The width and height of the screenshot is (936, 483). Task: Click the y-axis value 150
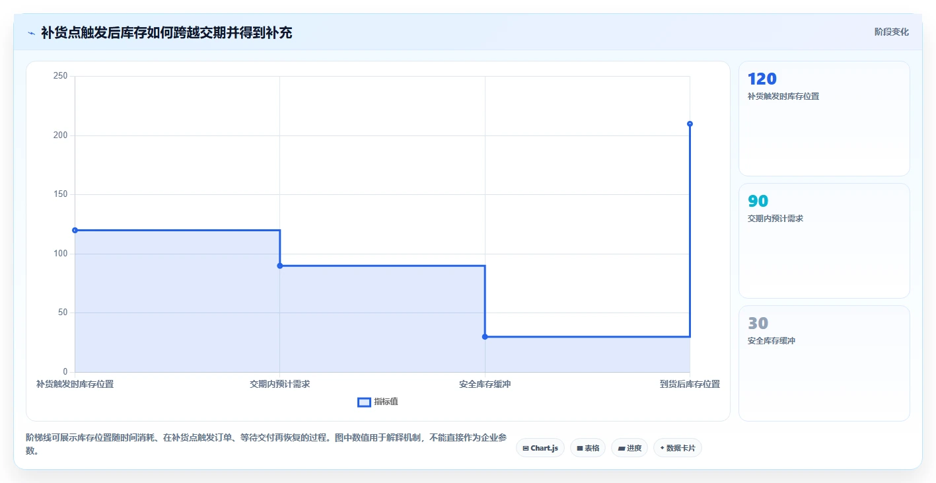[61, 195]
